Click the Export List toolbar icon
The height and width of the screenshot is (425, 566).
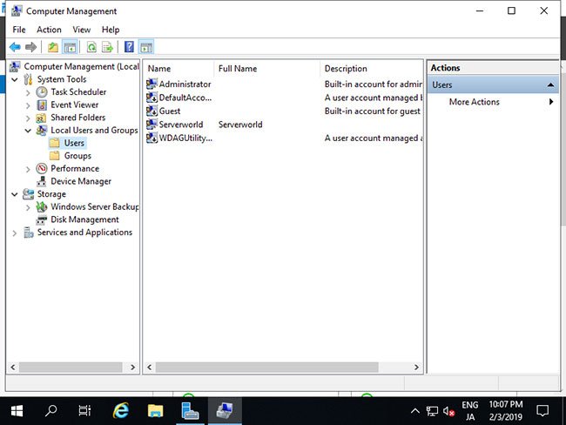pyautogui.click(x=108, y=47)
